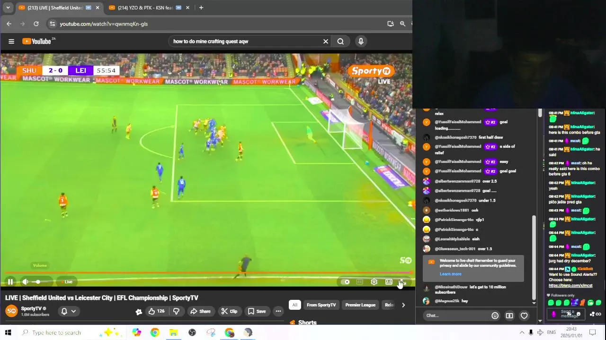This screenshot has height=340, width=606.
Task: Click the install app icon in address bar
Action: point(390,24)
